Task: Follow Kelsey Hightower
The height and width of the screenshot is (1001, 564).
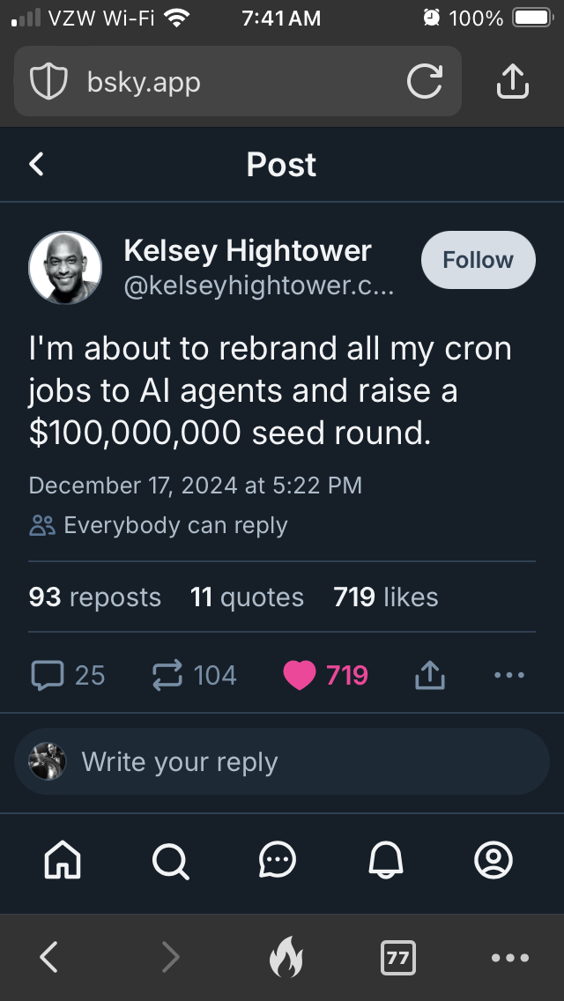Action: click(478, 260)
